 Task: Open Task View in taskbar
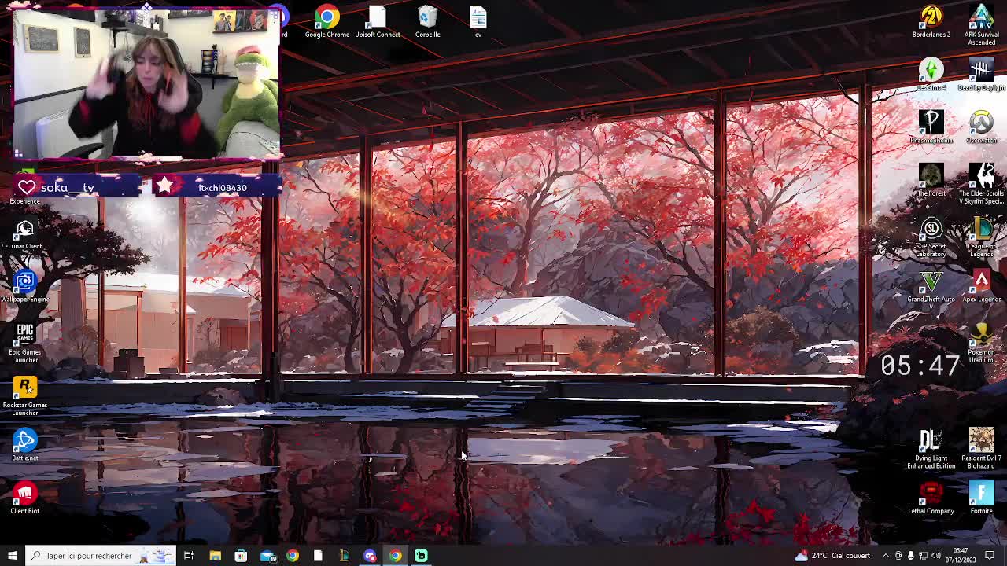[189, 556]
